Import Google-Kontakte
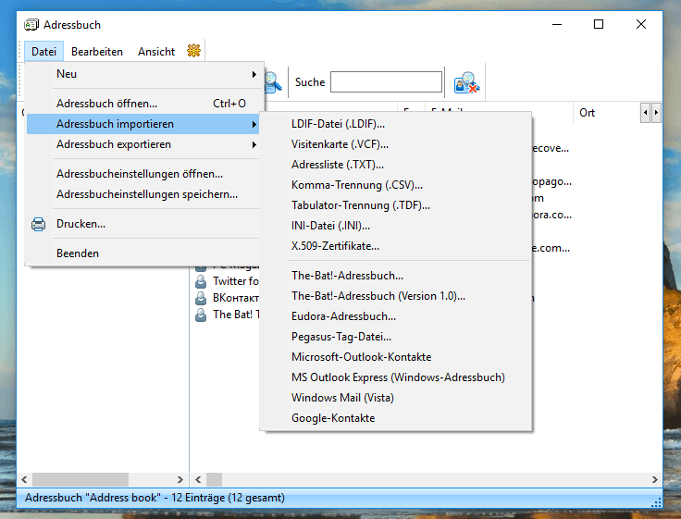 tap(396, 418)
